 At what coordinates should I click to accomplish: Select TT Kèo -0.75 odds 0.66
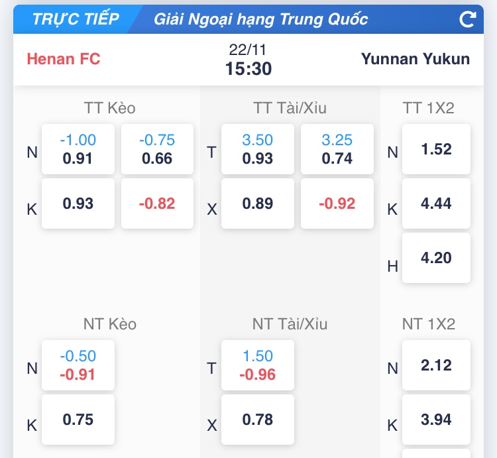157,149
